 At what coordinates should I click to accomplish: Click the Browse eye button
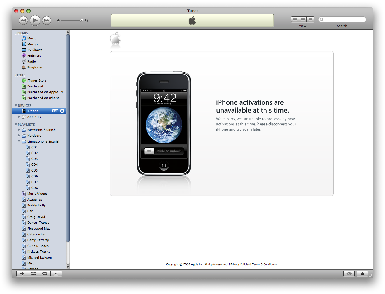click(349, 273)
